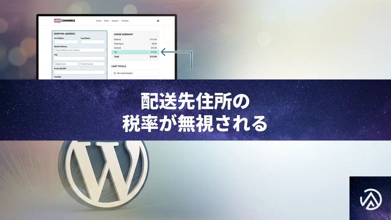Click the Postcode/ZIP label text
Image resolution: width=391 pixels, height=220 pixels.
tap(60, 68)
